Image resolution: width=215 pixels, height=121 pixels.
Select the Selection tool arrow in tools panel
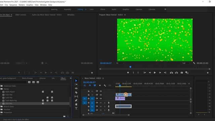[76, 81]
